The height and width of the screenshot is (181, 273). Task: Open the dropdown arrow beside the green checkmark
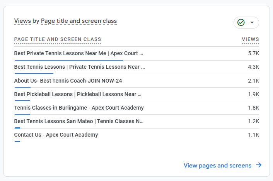click(x=252, y=23)
